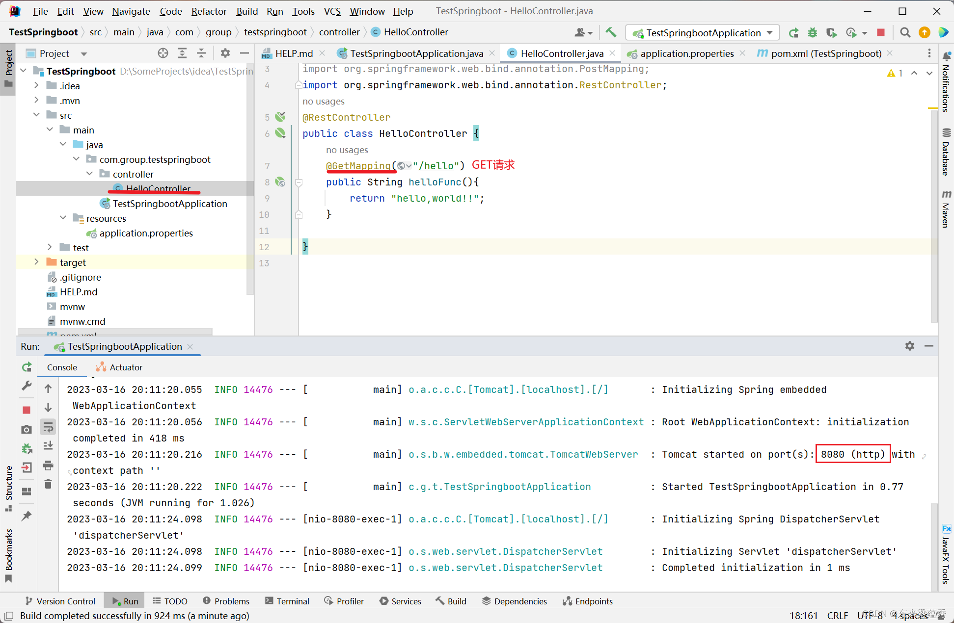Stop the running application with red square
Image resolution: width=954 pixels, height=623 pixels.
(x=881, y=32)
